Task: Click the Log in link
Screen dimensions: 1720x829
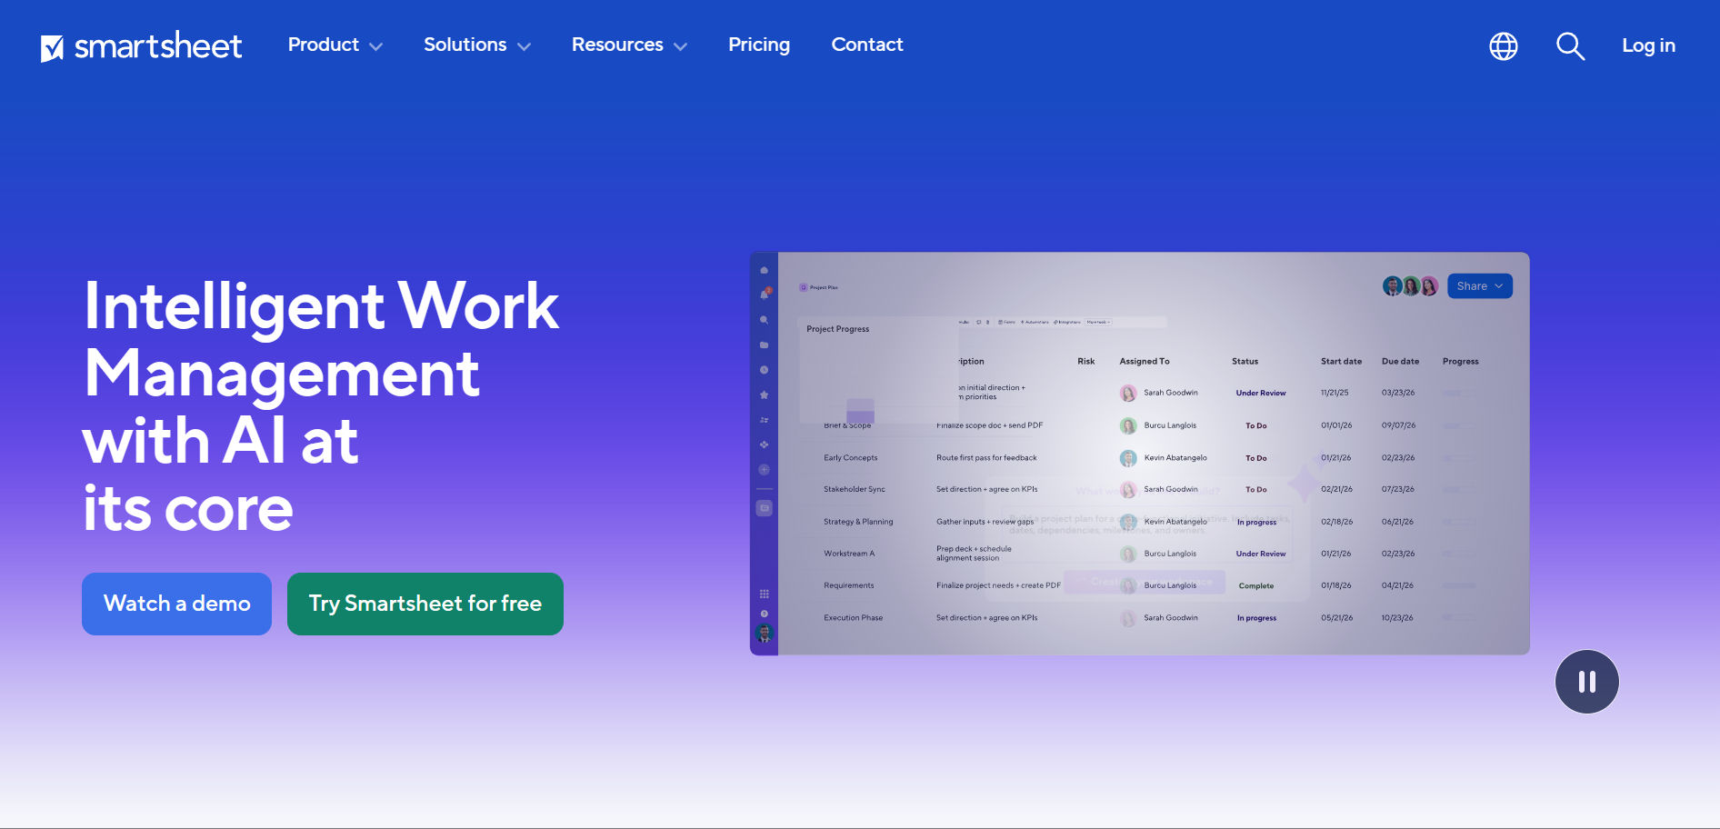Action: click(x=1648, y=45)
